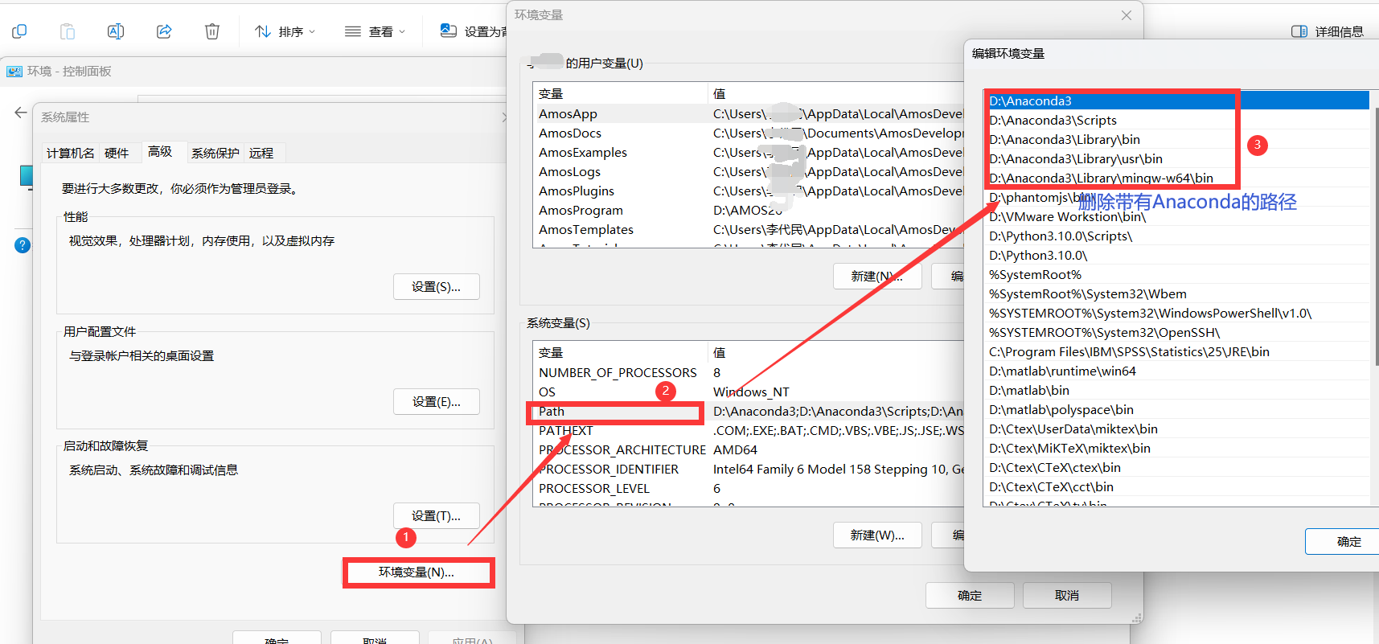Click 设置(T)... under 启动和故障恢复
The height and width of the screenshot is (644, 1379).
pos(437,516)
